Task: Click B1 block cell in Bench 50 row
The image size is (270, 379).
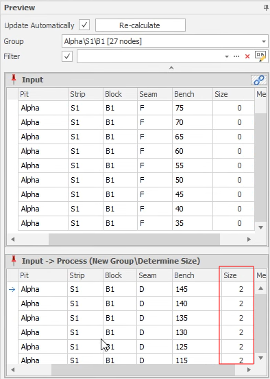Action: click(120, 180)
